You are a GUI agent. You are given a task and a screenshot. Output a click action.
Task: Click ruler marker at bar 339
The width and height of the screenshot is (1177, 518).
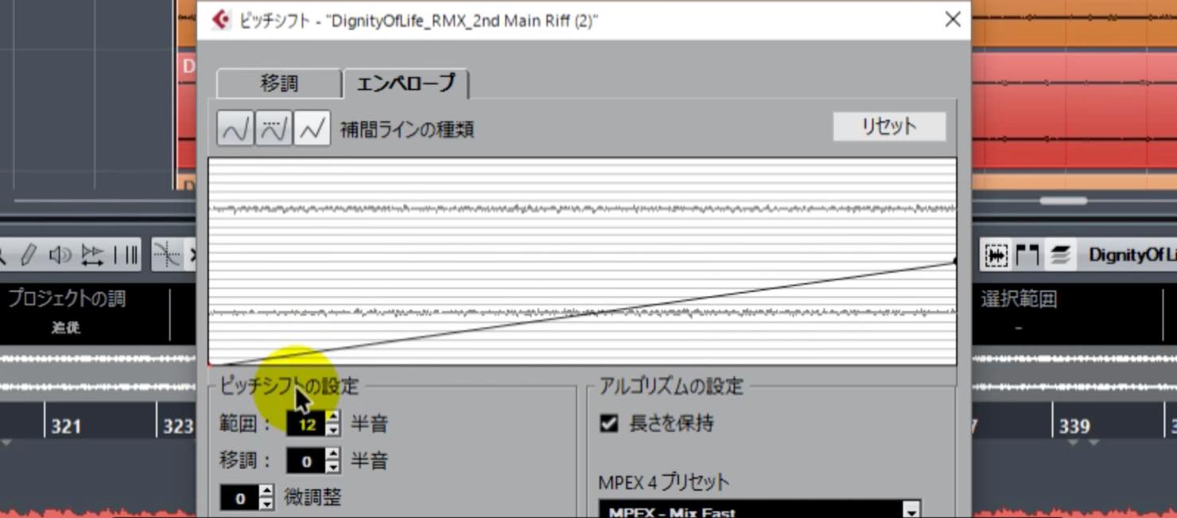(x=1074, y=426)
